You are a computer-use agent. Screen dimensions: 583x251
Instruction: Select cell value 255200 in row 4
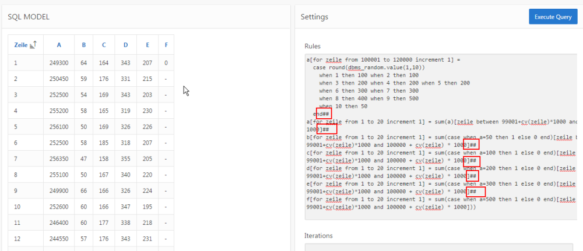(x=59, y=111)
